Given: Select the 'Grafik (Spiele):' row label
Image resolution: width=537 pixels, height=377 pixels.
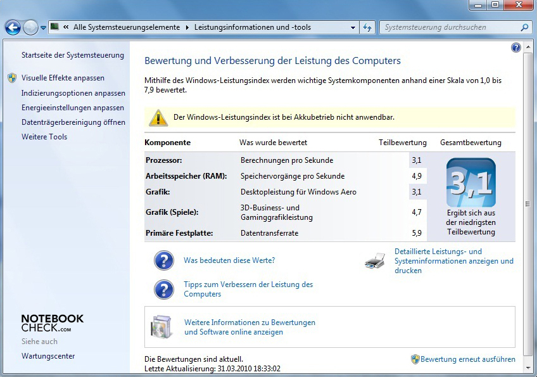Looking at the screenshot, I should click(x=172, y=212).
